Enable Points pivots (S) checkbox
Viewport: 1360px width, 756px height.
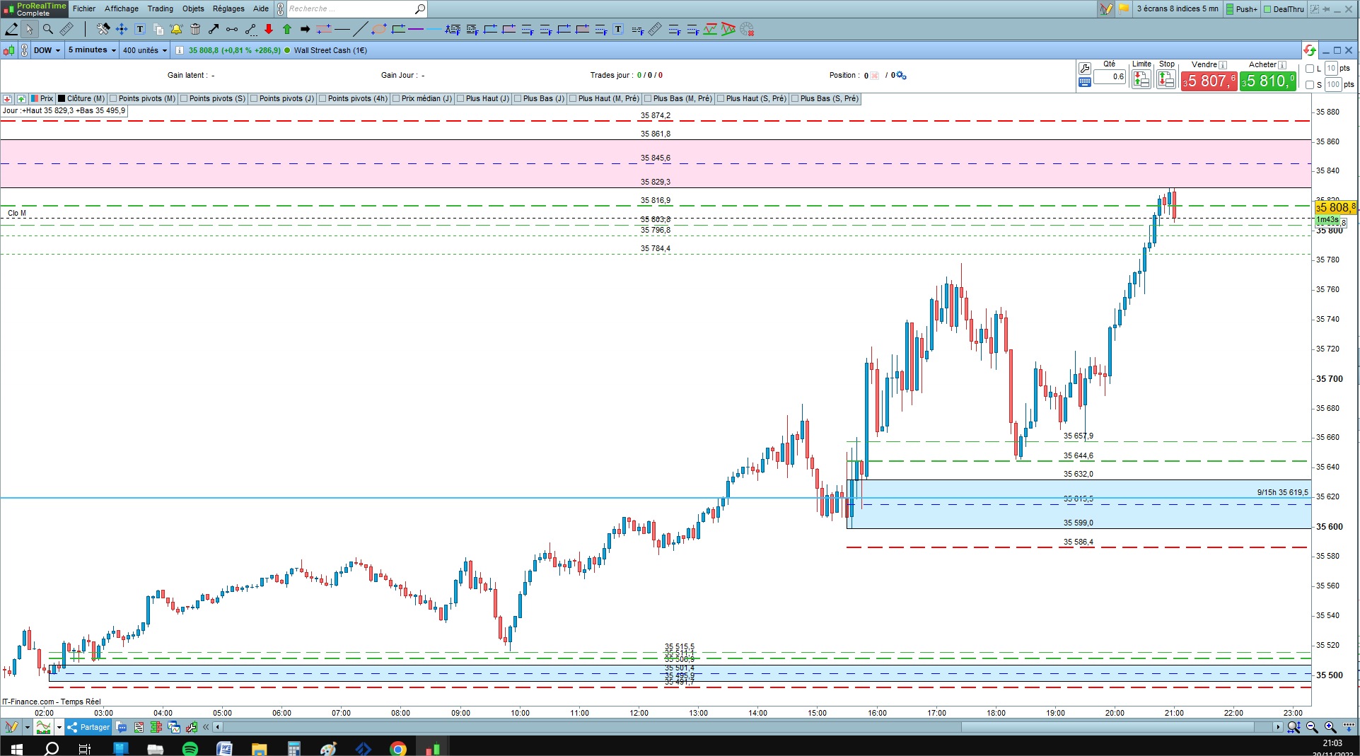click(184, 99)
